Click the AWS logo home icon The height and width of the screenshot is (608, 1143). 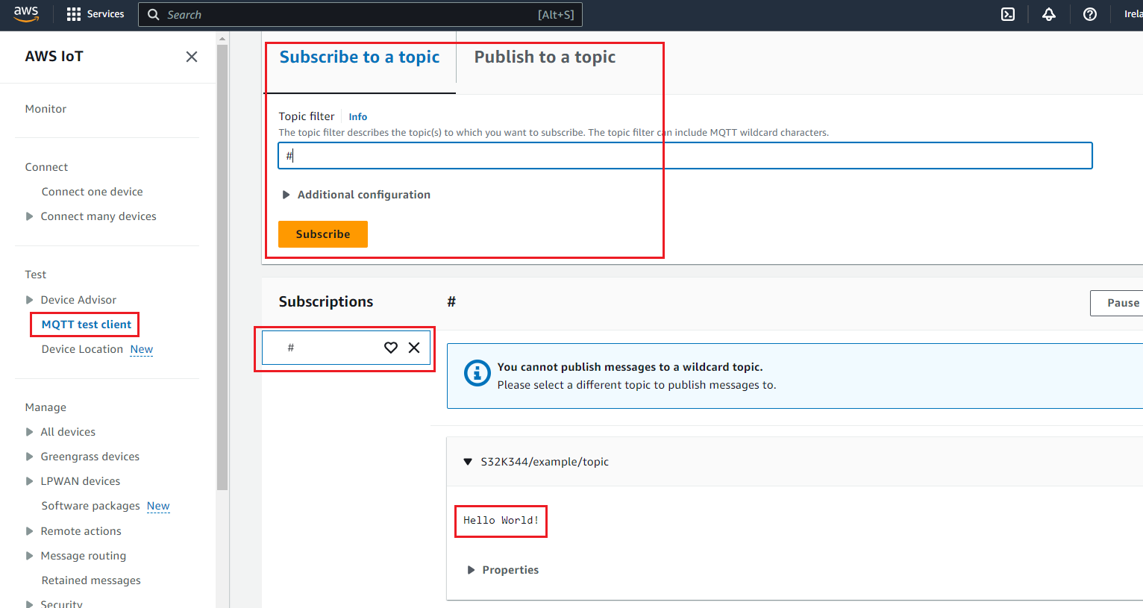pos(26,14)
